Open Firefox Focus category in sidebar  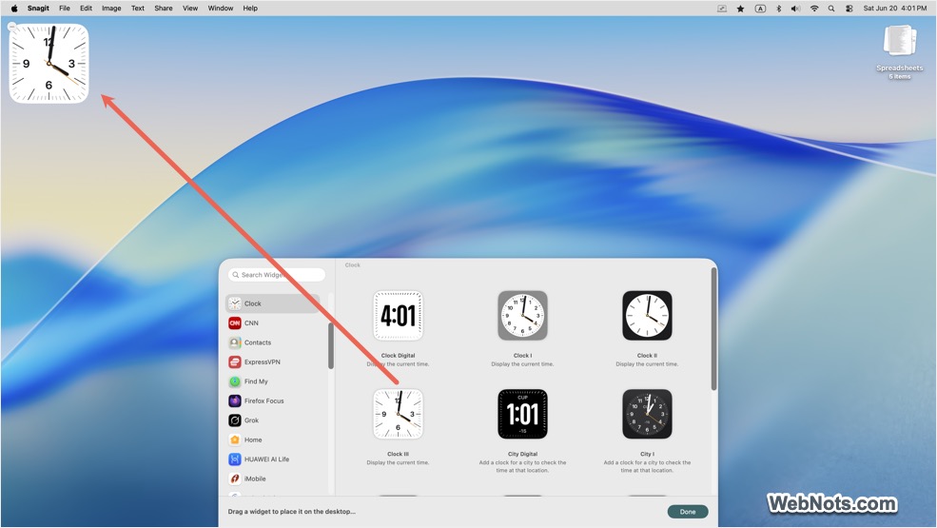point(272,401)
